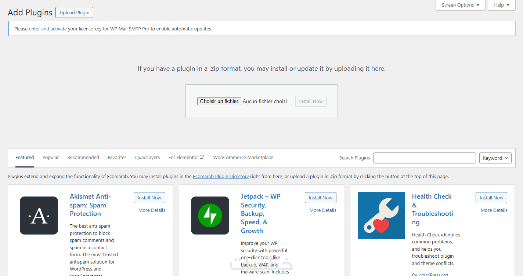Click the Jetpack Improve your WP security description
The image size is (523, 276).
[265, 258]
